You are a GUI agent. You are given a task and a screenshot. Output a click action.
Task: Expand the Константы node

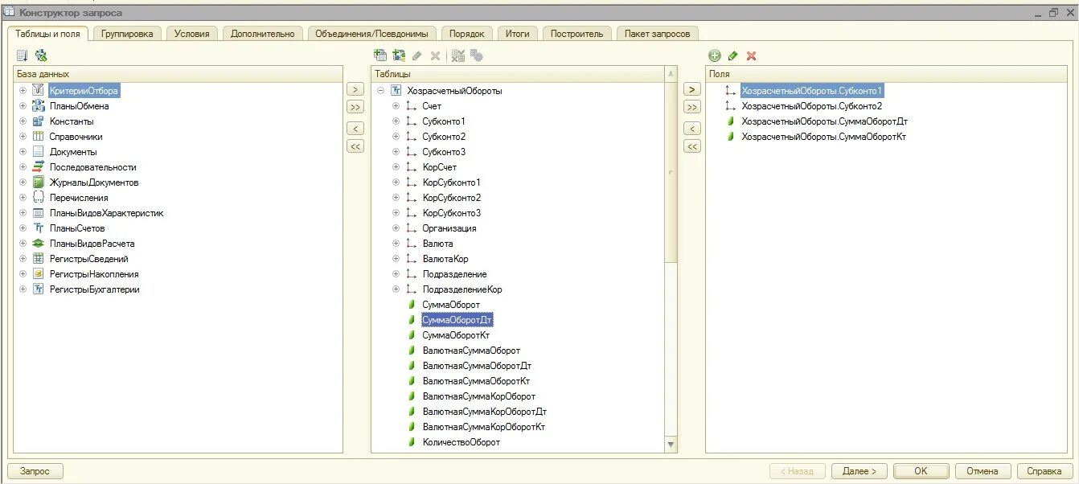[23, 121]
